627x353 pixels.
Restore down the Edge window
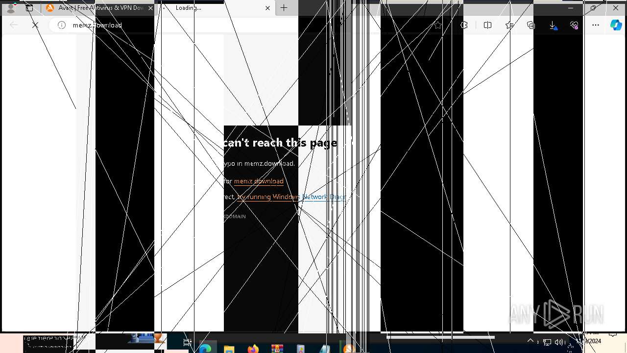(593, 8)
